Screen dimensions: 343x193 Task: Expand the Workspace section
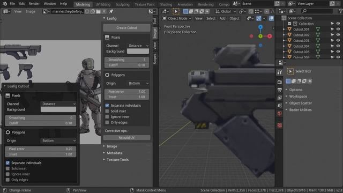tap(298, 96)
